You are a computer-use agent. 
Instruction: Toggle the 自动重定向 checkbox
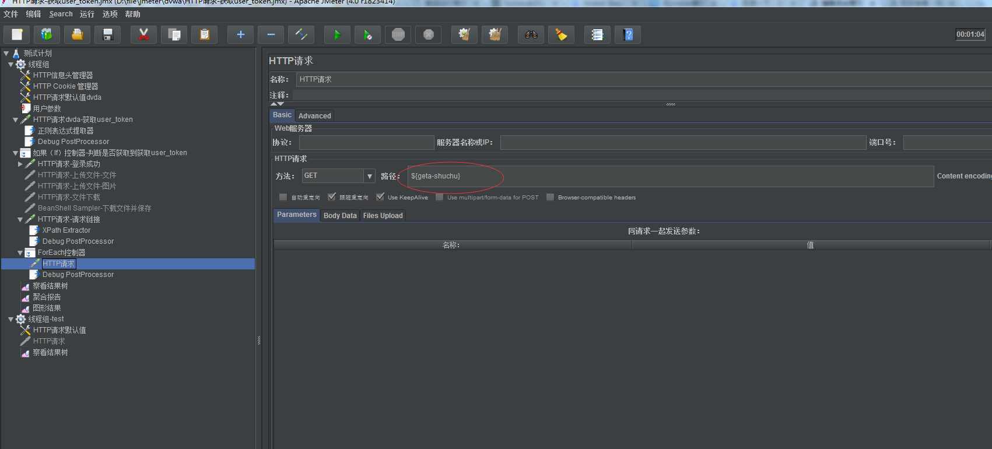[283, 197]
